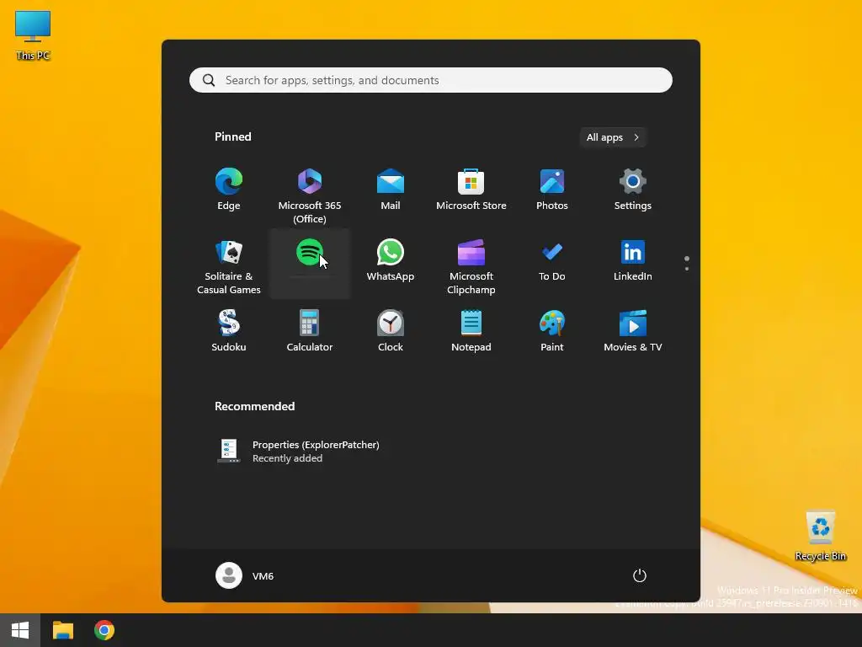The height and width of the screenshot is (647, 862).
Task: Open the Clock app
Action: click(391, 330)
